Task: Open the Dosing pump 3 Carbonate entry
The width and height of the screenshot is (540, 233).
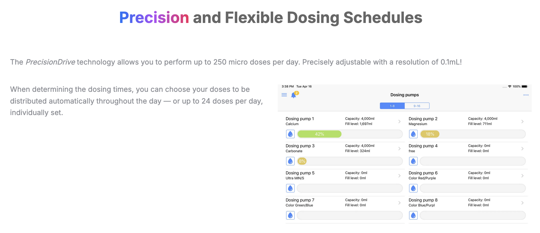Action: click(x=300, y=148)
